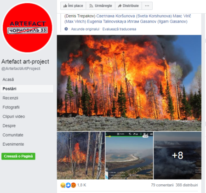Open the translation settings gear icon
This screenshot has width=206, height=193.
[x=66, y=29]
